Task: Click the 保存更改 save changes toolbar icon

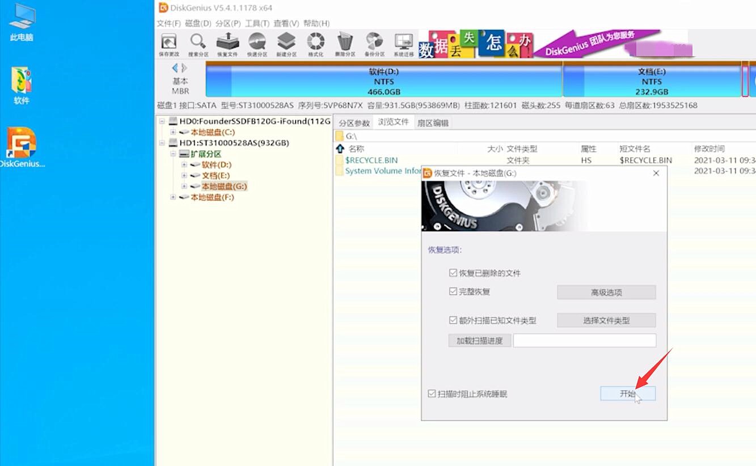Action: tap(168, 45)
